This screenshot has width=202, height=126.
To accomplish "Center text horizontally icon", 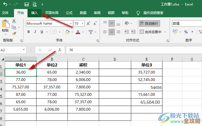I will (111, 32).
